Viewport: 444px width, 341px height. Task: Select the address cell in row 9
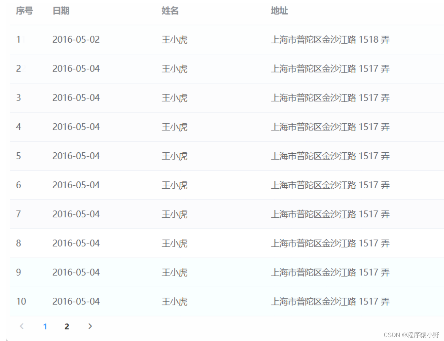coord(330,272)
